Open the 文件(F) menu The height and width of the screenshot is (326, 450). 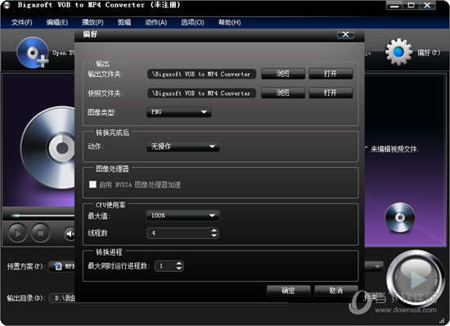(x=22, y=22)
